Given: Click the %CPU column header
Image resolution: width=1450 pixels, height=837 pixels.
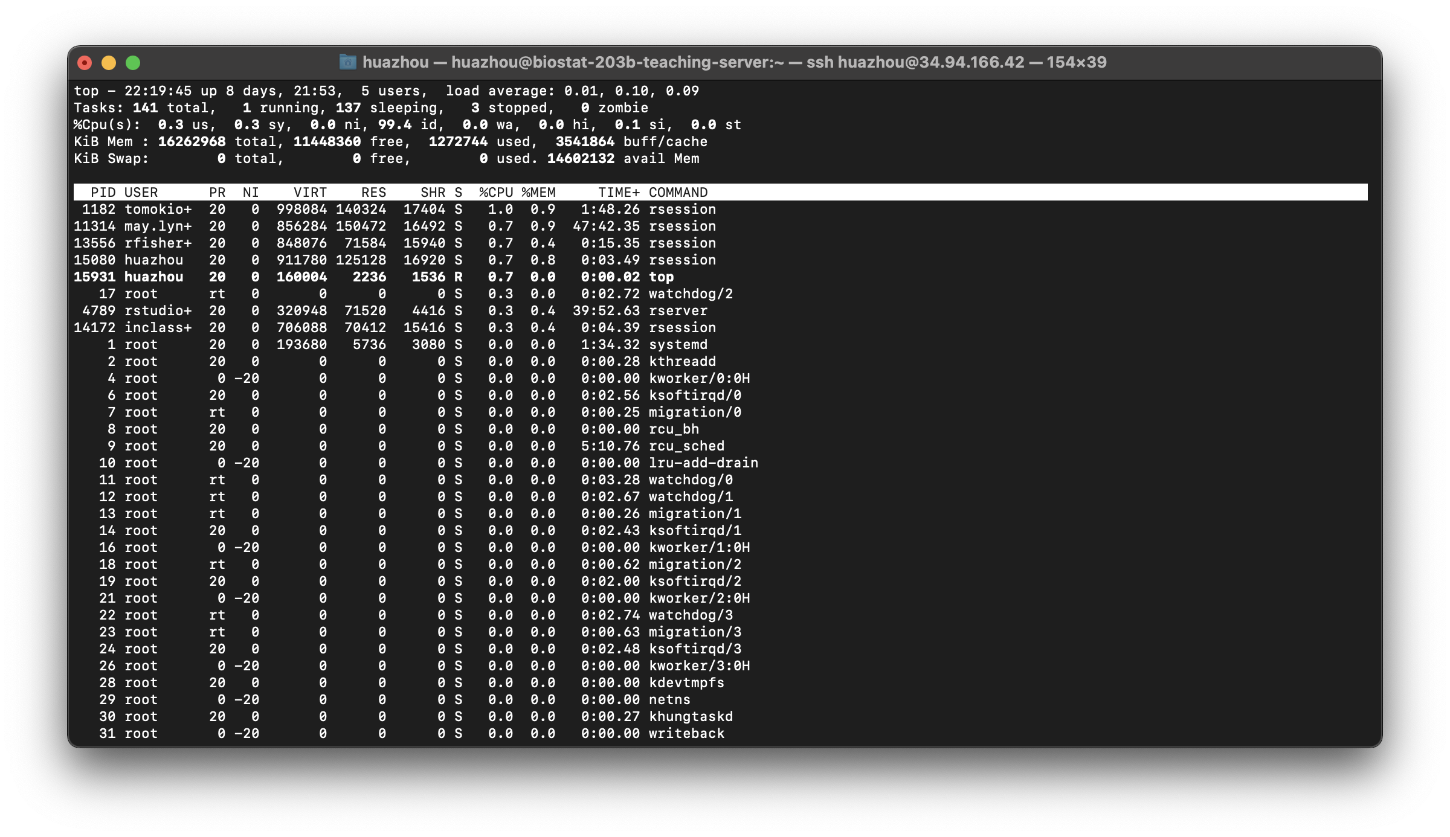Looking at the screenshot, I should [495, 193].
